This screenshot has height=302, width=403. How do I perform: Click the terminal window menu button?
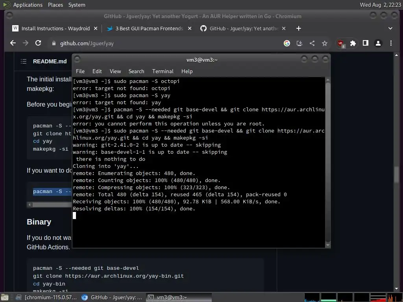(78, 59)
